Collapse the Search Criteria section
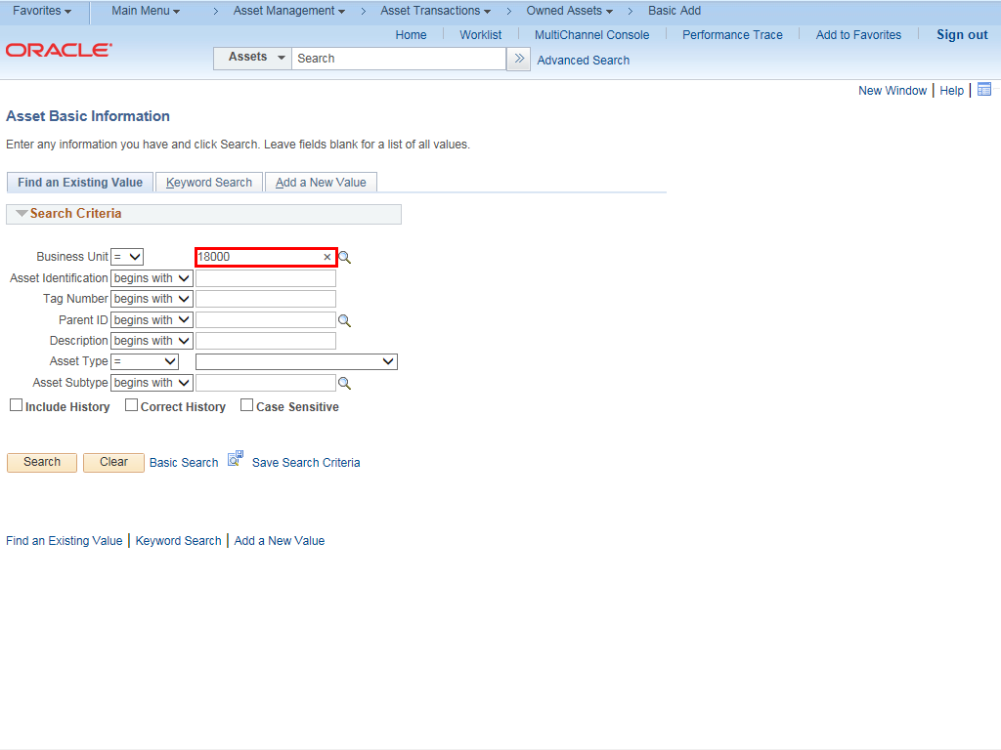This screenshot has height=750, width=1001. (x=22, y=214)
